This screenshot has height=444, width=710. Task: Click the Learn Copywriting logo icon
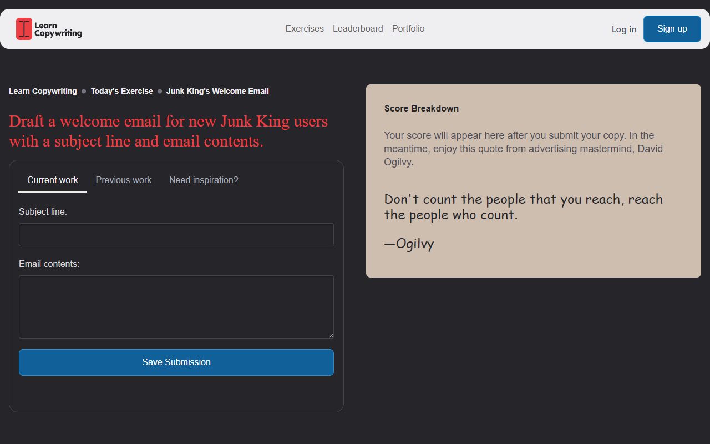pos(23,29)
